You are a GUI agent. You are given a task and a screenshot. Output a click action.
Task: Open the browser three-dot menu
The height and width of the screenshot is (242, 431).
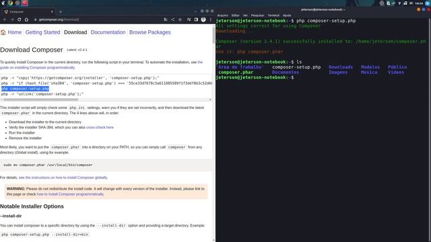click(x=211, y=19)
